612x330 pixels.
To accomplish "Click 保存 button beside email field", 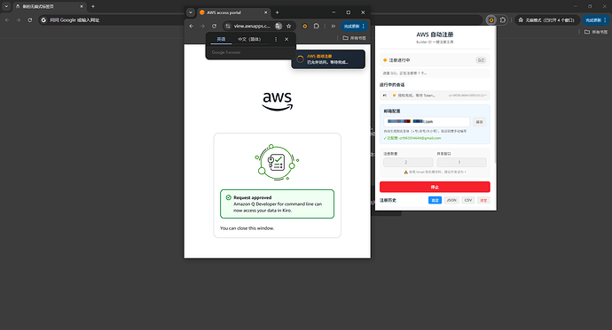I will [479, 122].
